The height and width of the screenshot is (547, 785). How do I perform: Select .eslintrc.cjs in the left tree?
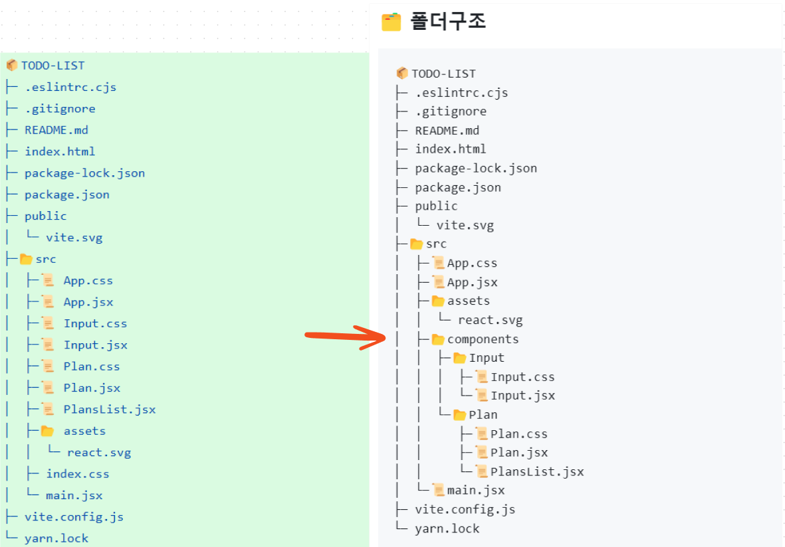click(70, 87)
